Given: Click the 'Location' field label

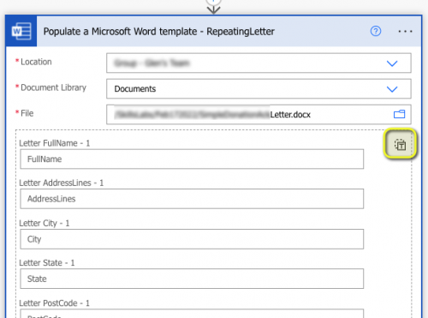Looking at the screenshot, I should pos(36,62).
